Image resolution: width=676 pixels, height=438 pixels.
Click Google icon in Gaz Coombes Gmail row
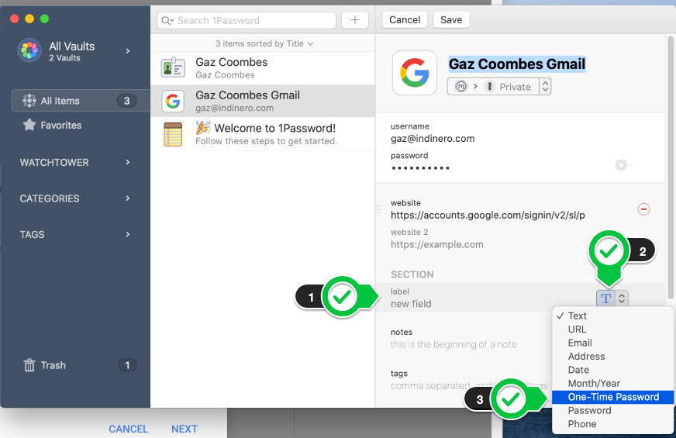[173, 102]
